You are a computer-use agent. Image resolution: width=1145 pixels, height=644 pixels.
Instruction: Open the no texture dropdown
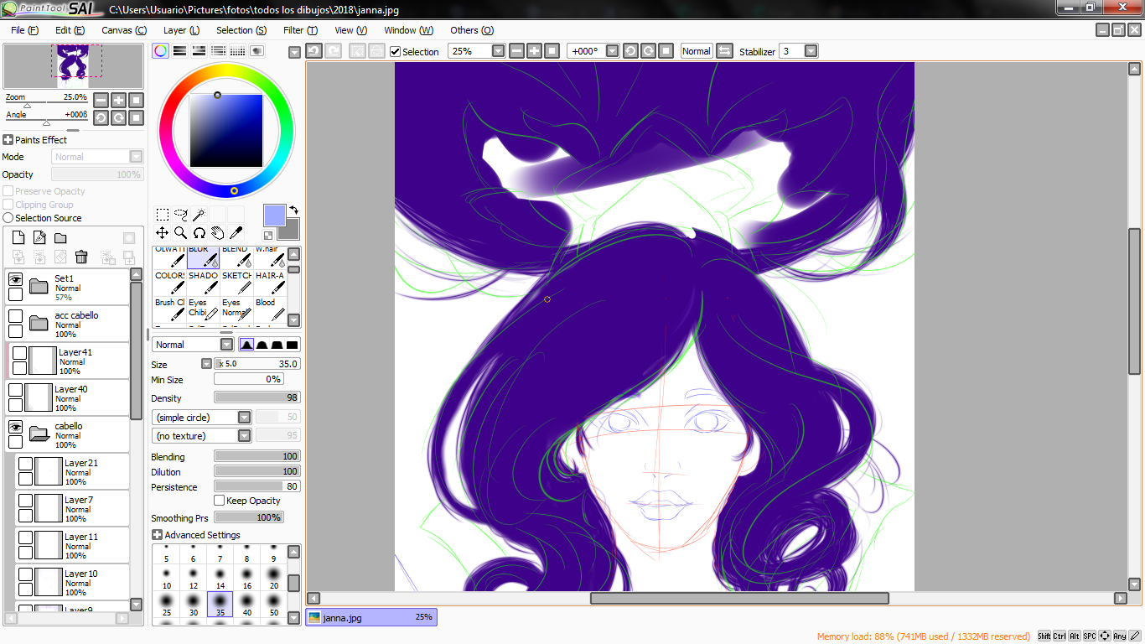tap(244, 436)
